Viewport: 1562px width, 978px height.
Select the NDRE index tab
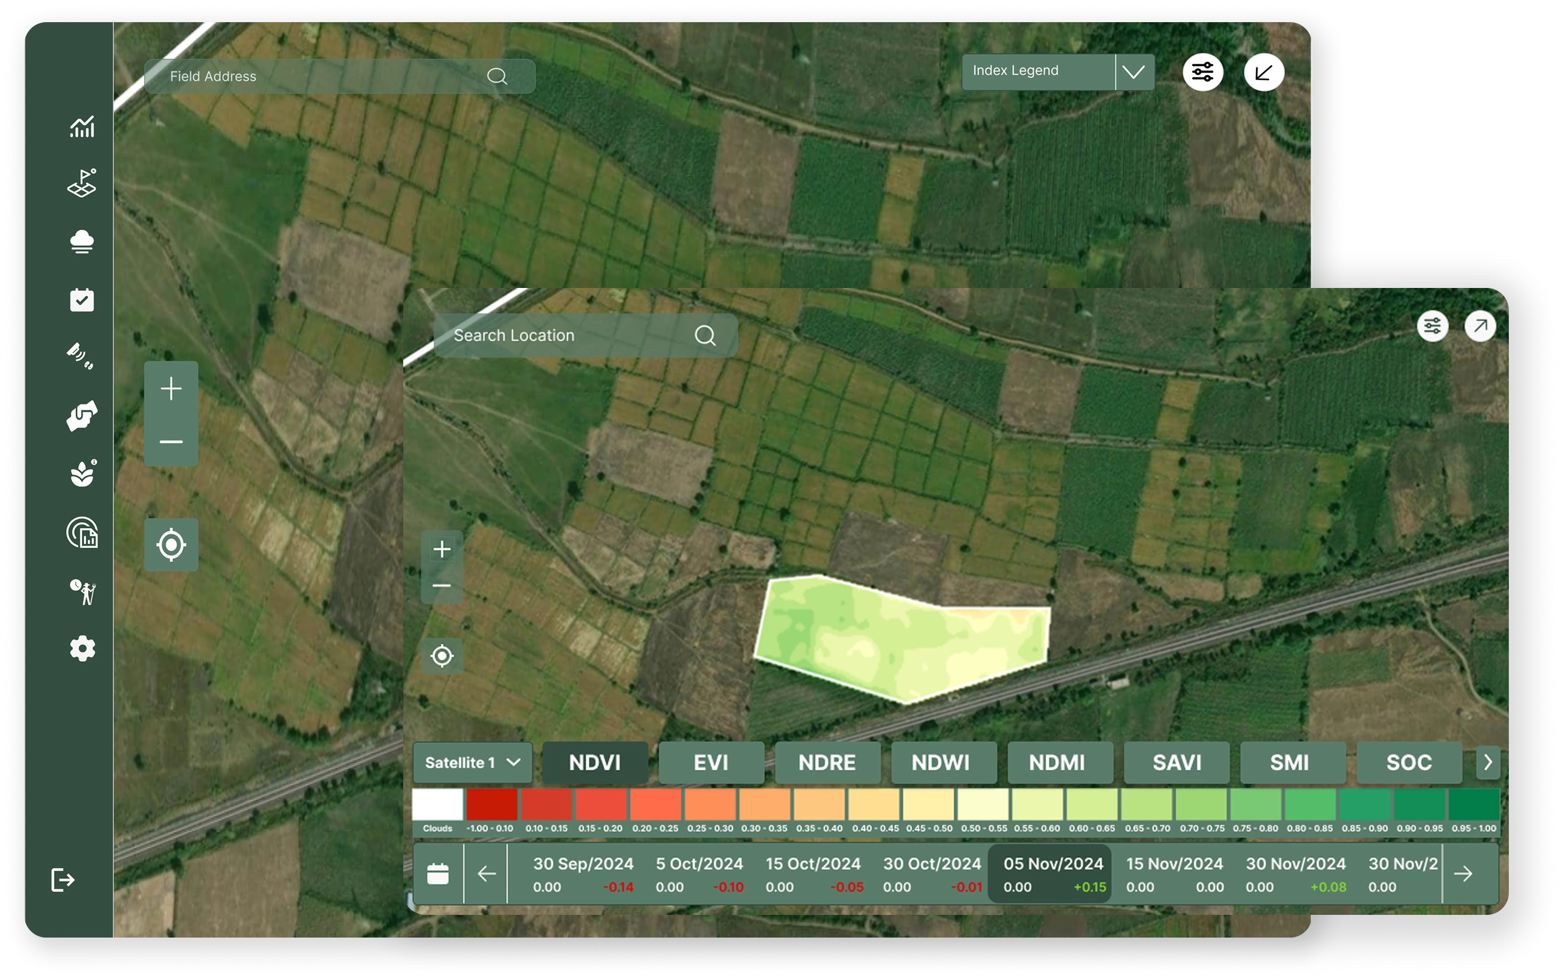(827, 763)
